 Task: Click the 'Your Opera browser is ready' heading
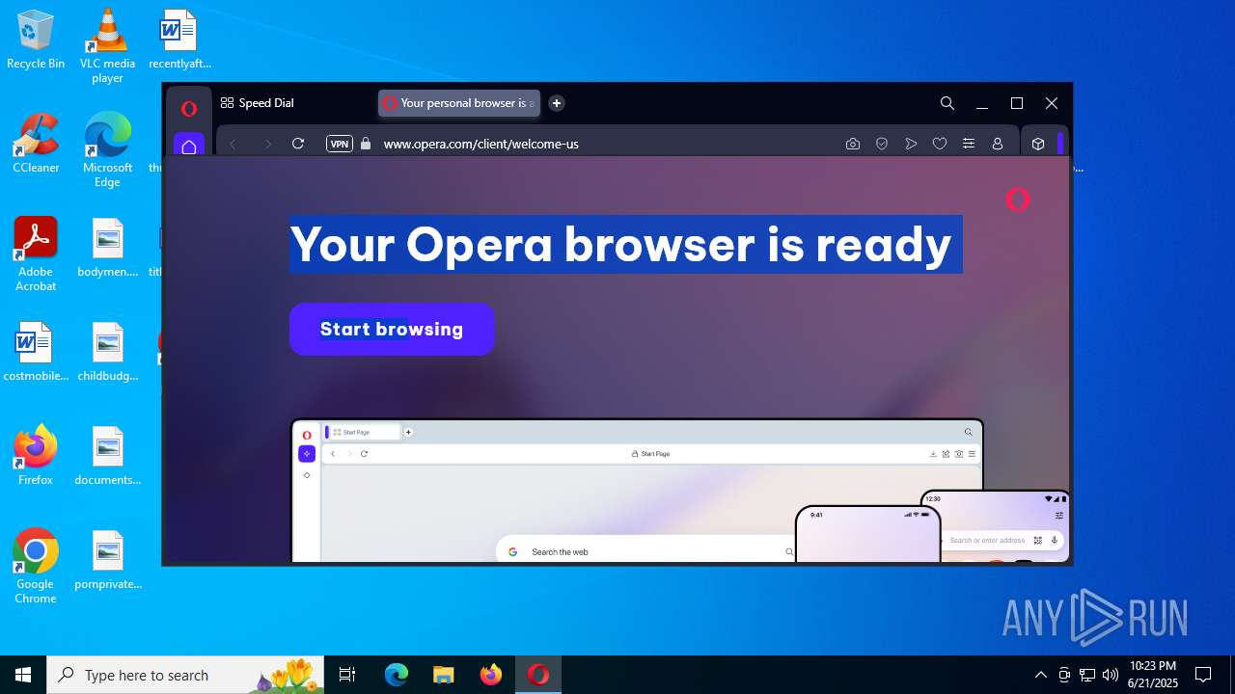point(621,244)
